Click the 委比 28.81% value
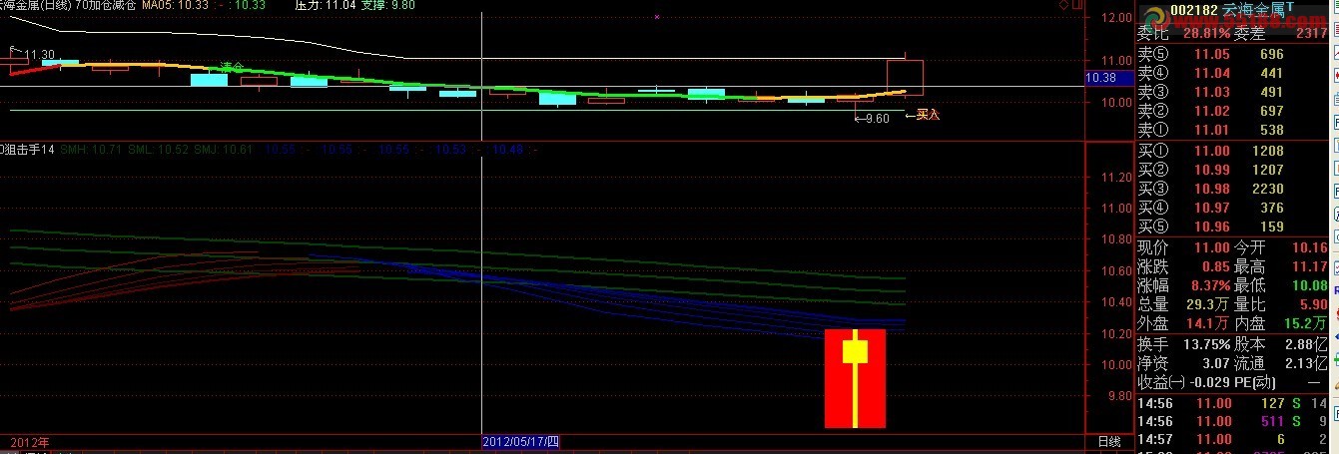1339x454 pixels. click(x=1206, y=34)
